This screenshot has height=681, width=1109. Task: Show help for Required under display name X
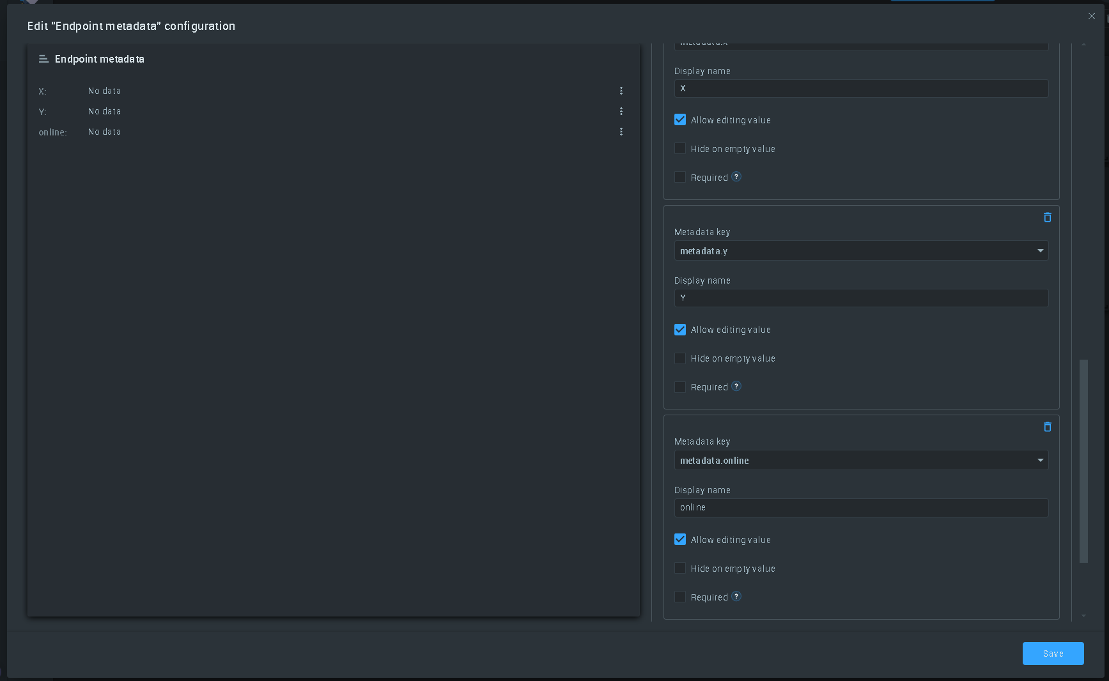(x=736, y=177)
